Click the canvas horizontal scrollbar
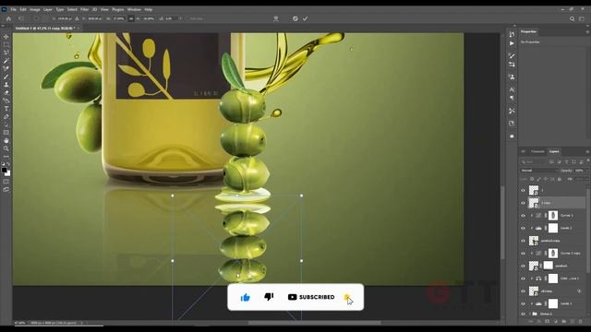The image size is (591, 332). (x=314, y=323)
